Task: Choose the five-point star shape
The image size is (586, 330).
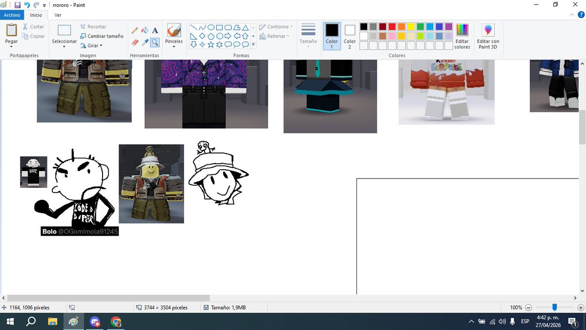Action: [x=211, y=44]
